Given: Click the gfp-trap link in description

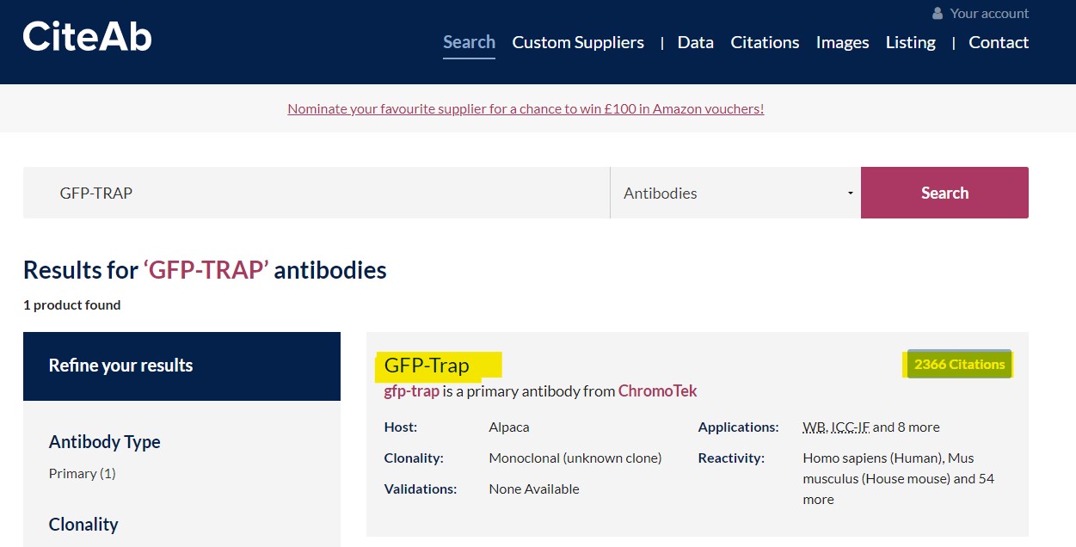Looking at the screenshot, I should point(411,391).
